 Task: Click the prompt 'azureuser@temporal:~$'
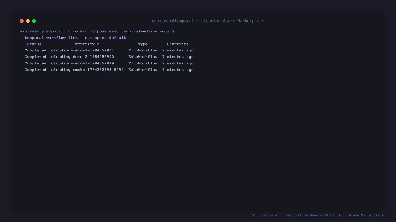point(45,31)
